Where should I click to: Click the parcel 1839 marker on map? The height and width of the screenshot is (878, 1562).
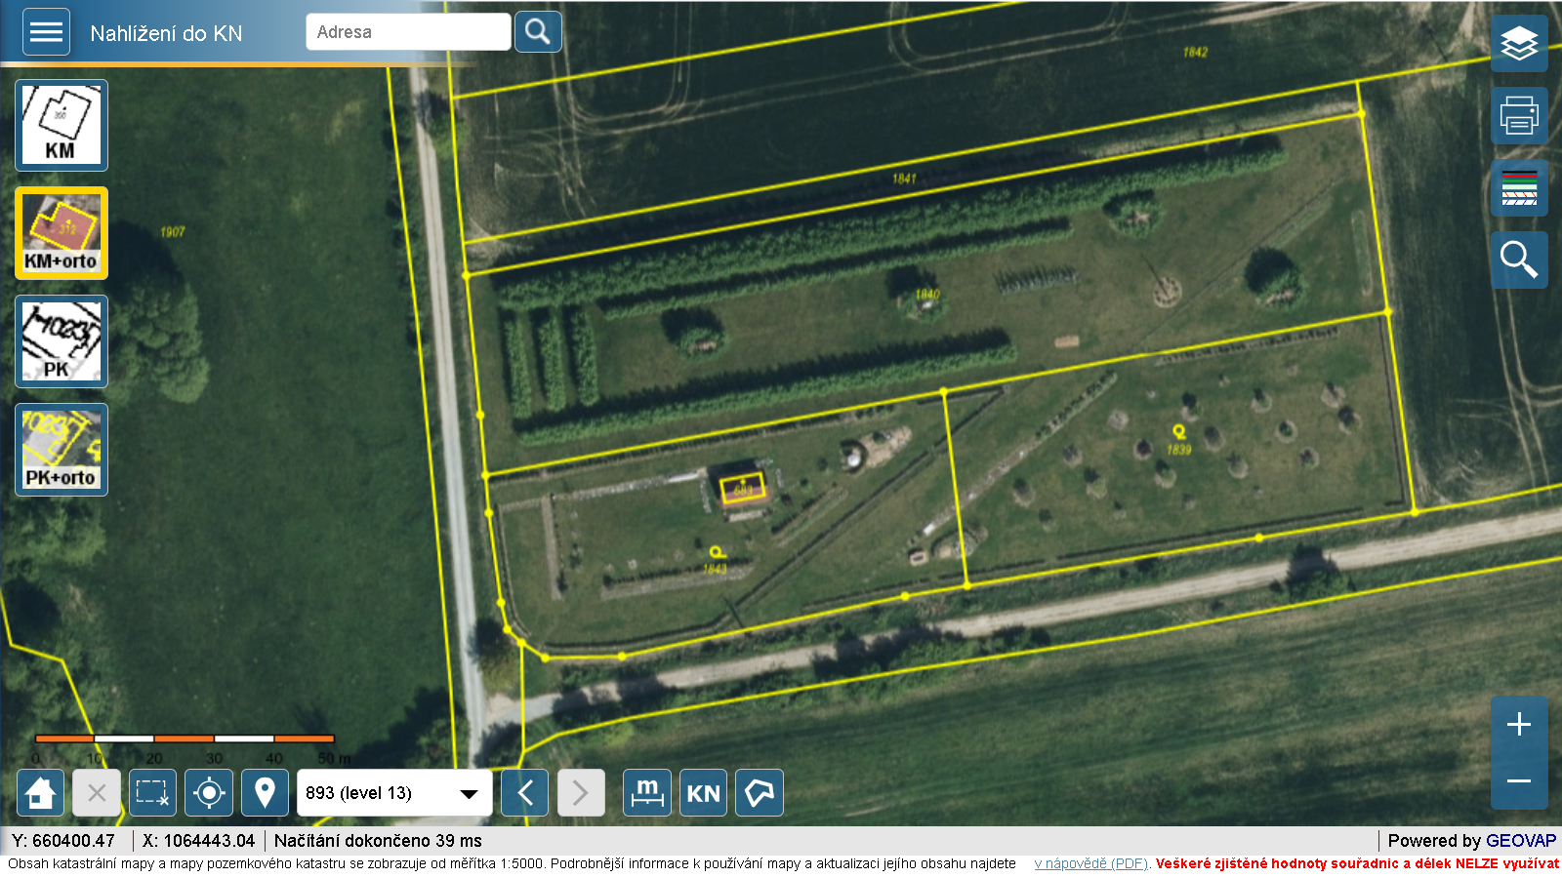pos(1179,431)
